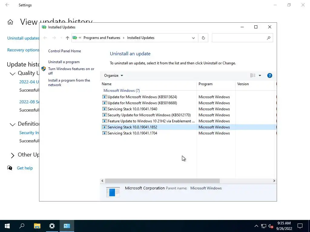Image resolution: width=310 pixels, height=232 pixels.
Task: Click the Get help chat icon
Action: pos(10,168)
